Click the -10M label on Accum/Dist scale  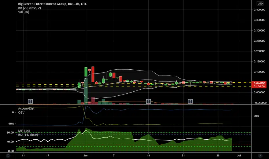pos(11,124)
